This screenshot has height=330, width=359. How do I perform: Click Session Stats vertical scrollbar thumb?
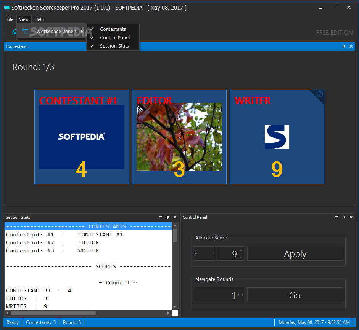click(x=175, y=235)
